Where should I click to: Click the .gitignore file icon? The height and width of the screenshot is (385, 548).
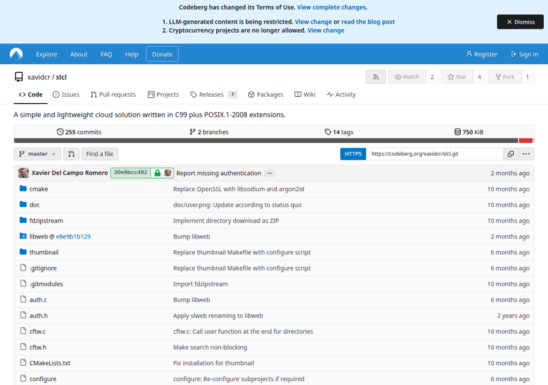[23, 267]
